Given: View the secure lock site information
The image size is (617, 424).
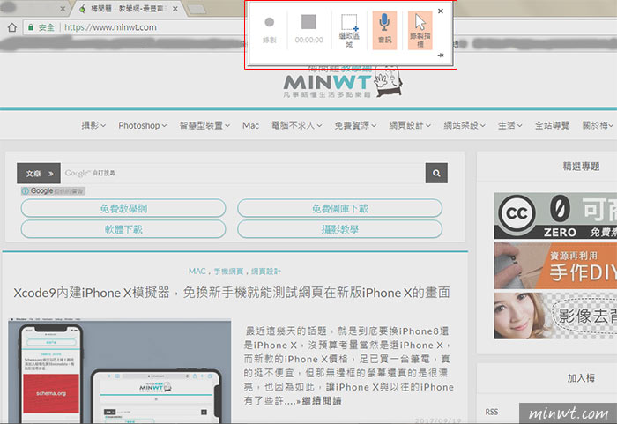Looking at the screenshot, I should (41, 27).
